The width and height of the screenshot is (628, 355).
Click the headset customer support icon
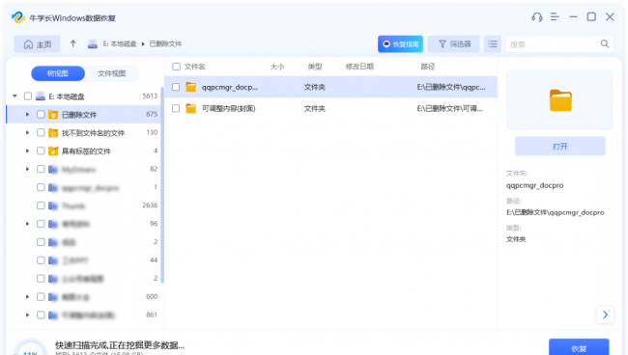tap(536, 17)
